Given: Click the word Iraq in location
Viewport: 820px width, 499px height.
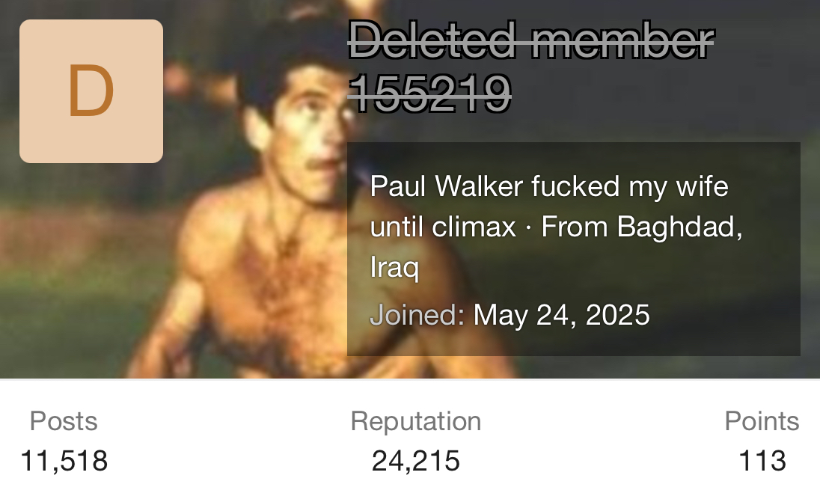Looking at the screenshot, I should pos(395,267).
